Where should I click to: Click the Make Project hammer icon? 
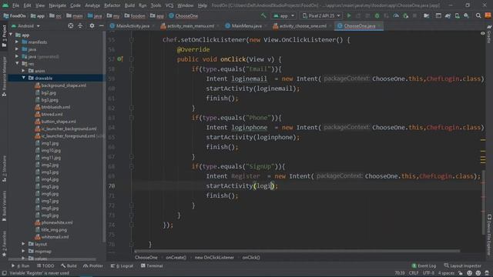tap(263, 15)
